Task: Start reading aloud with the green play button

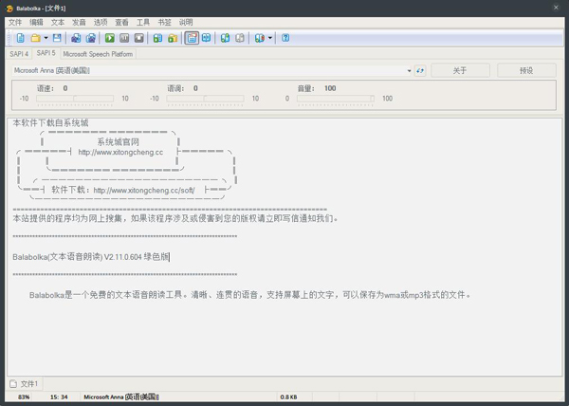Action: 110,38
